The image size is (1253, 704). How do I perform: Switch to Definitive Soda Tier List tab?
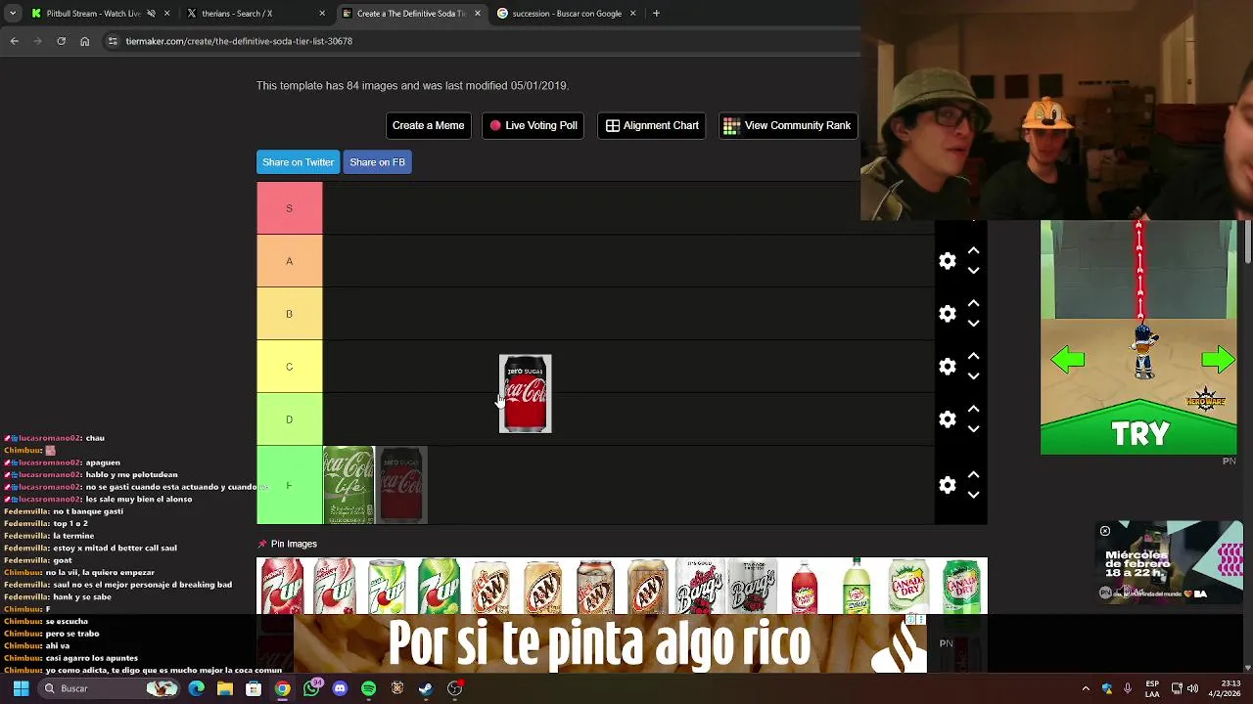click(x=409, y=14)
